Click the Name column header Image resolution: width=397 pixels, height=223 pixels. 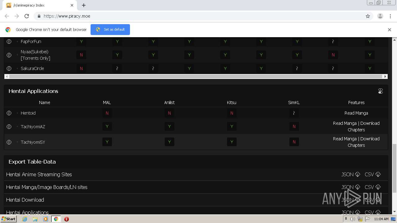click(44, 103)
